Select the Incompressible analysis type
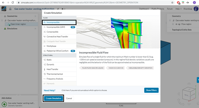This screenshot has width=199, height=108. [x=59, y=22]
